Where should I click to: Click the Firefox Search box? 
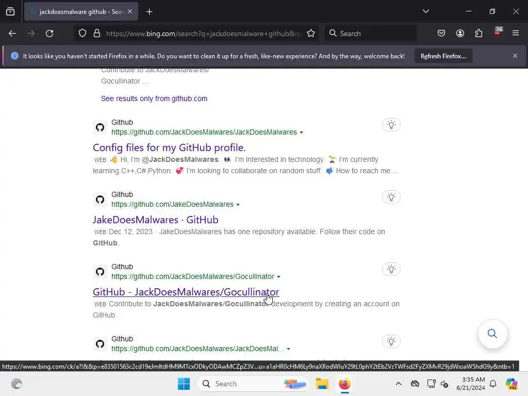tap(370, 34)
